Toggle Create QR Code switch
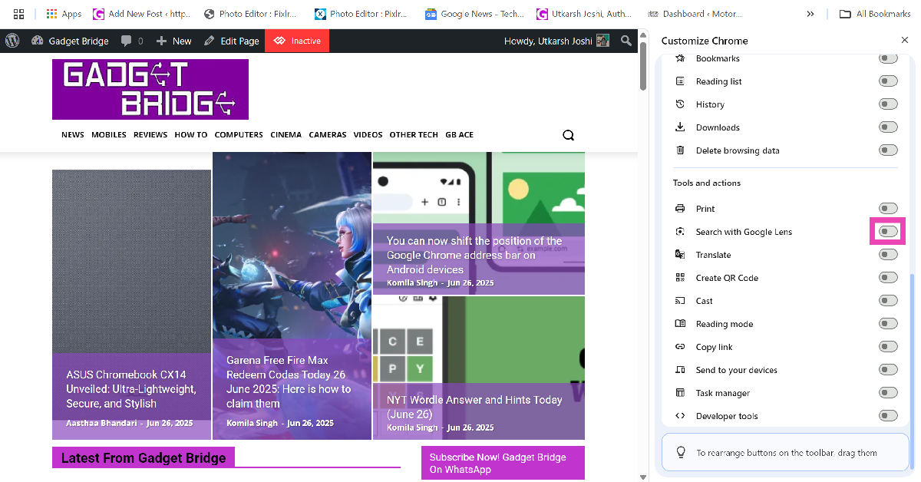Screen dimensions: 921x482 [888, 278]
